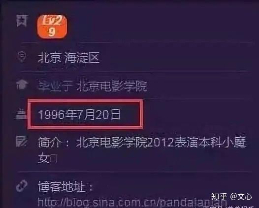Click the 毕业于 label
This screenshot has width=259, height=208.
pos(55,86)
